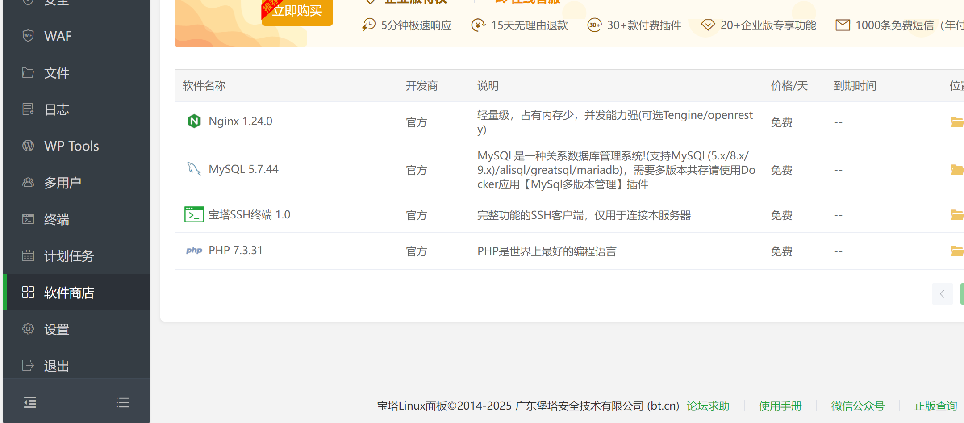The width and height of the screenshot is (964, 423).
Task: Open 宝塔SSH终端 1.0 software entry
Action: pyautogui.click(x=249, y=215)
